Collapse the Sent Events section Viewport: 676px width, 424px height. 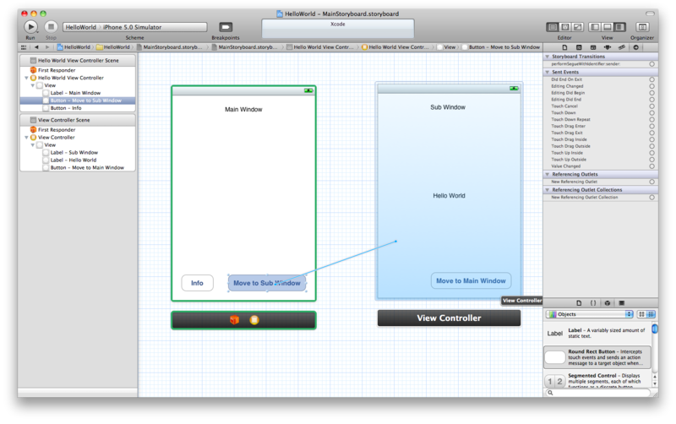(547, 72)
